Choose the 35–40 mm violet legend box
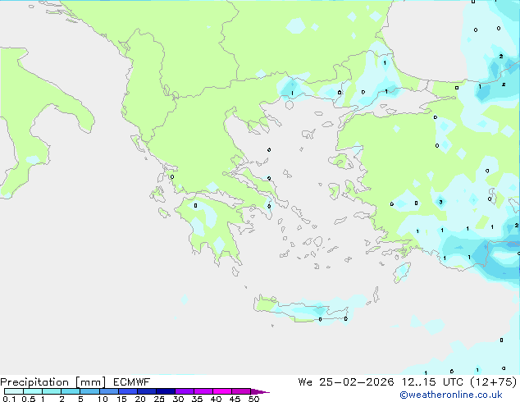 click(x=203, y=391)
